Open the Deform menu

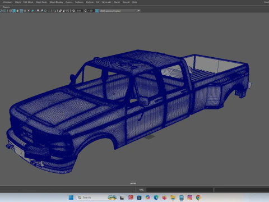pos(90,2)
